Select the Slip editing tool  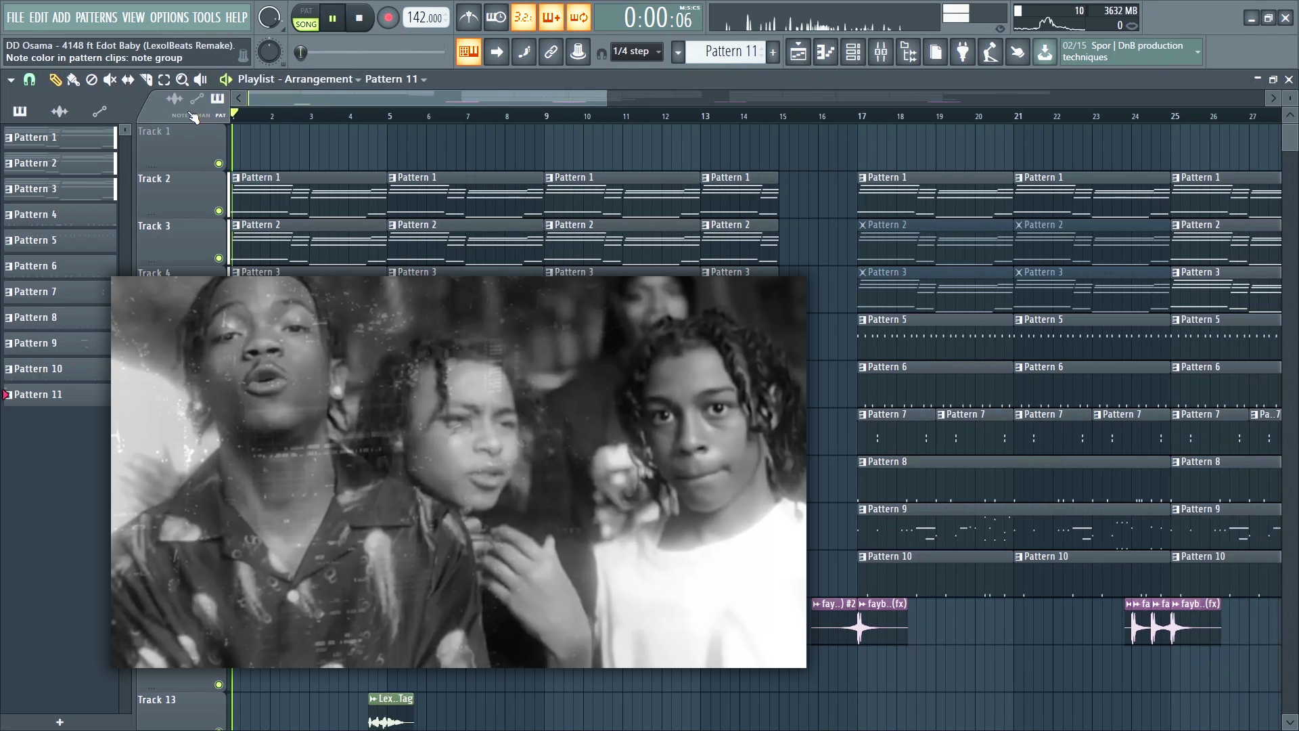pyautogui.click(x=127, y=80)
